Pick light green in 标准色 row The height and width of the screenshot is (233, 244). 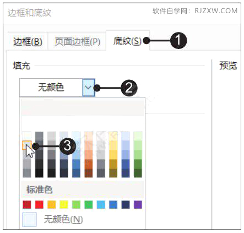click(x=76, y=204)
